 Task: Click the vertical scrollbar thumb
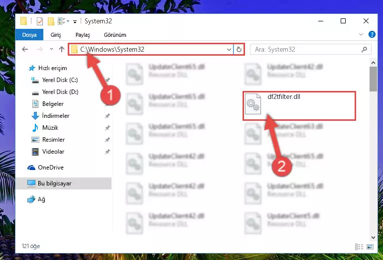[x=373, y=79]
